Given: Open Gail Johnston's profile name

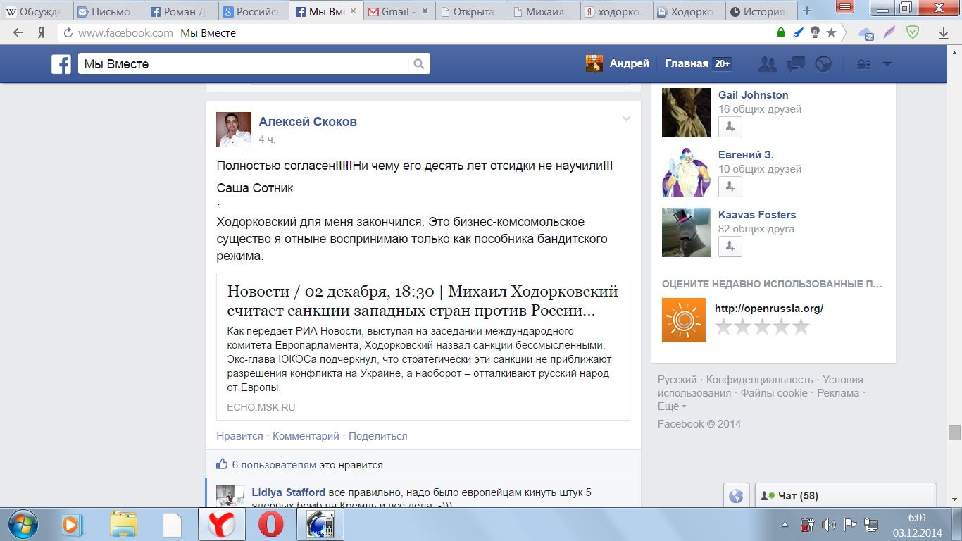Looking at the screenshot, I should click(754, 95).
